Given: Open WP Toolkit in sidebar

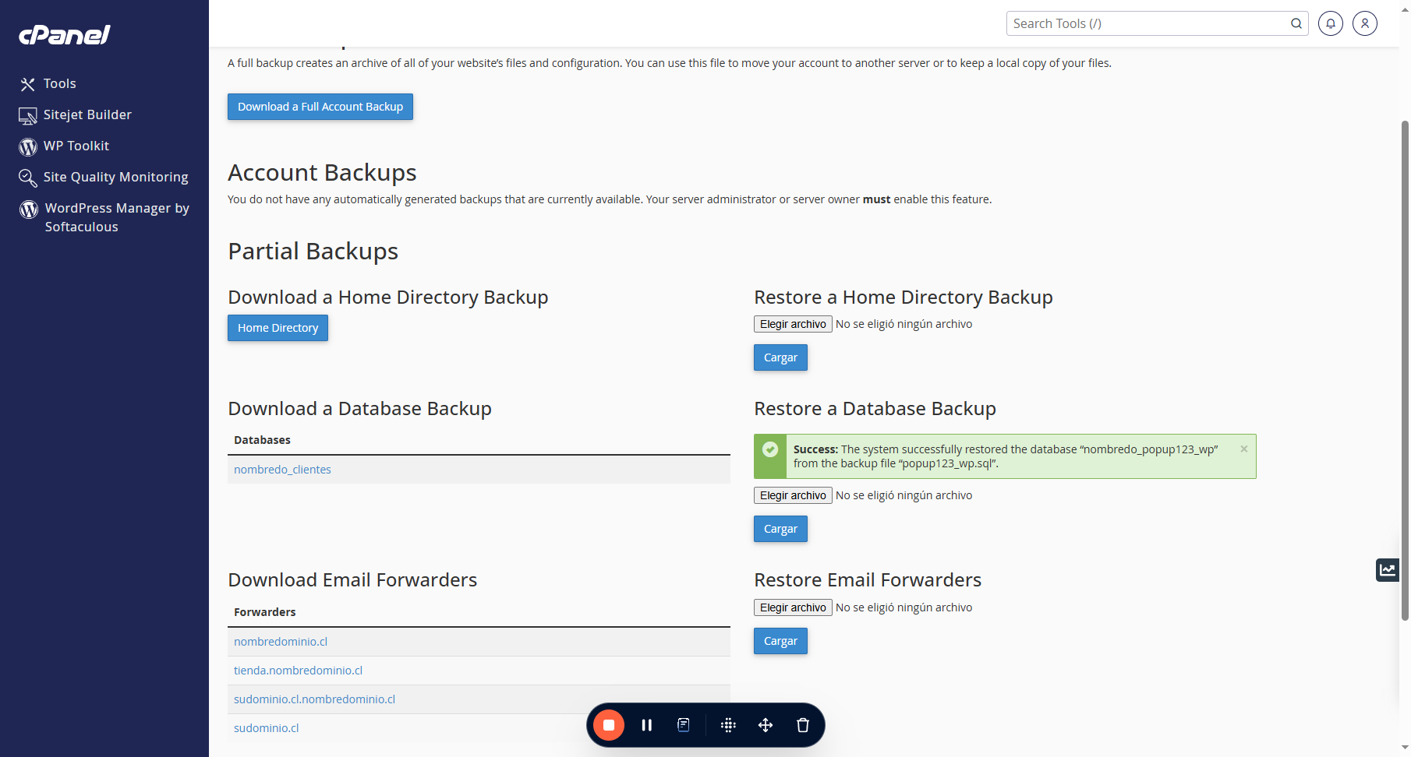Looking at the screenshot, I should coord(76,146).
